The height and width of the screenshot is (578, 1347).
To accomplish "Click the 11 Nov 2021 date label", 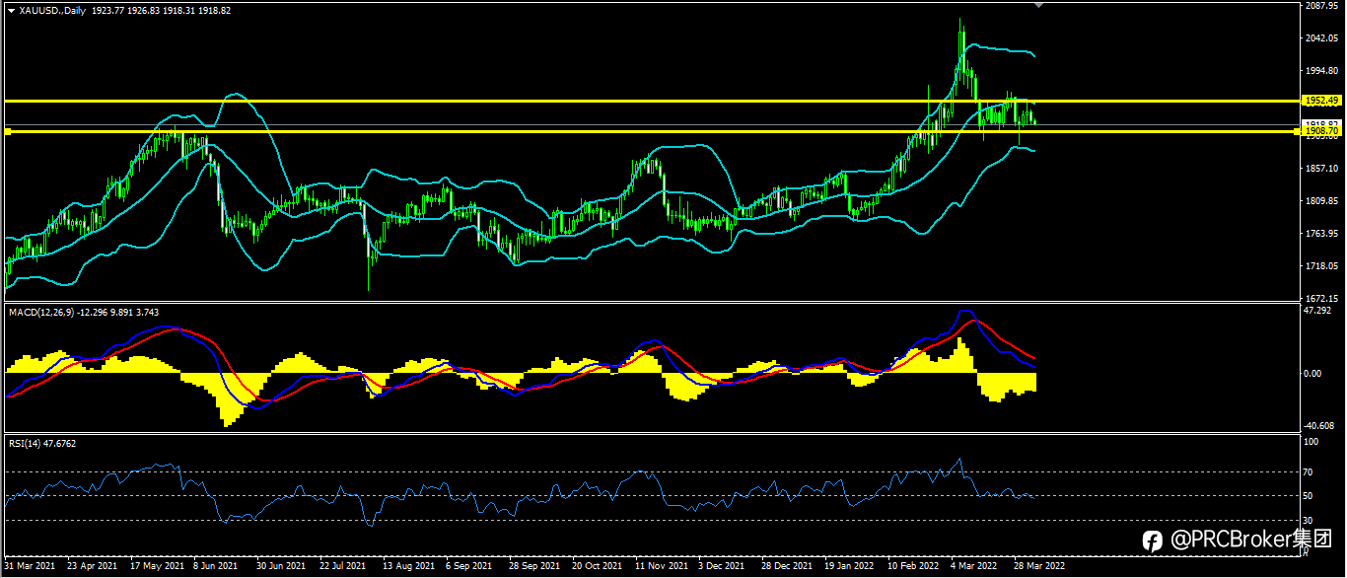I will click(661, 567).
